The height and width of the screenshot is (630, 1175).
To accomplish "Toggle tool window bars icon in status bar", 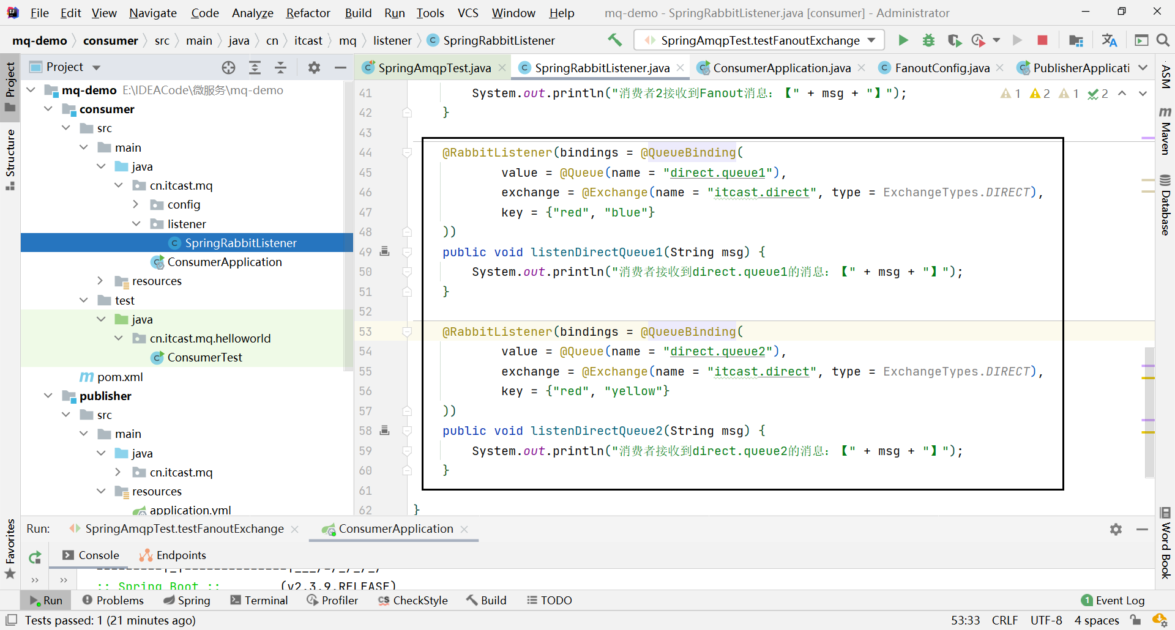I will 11,620.
